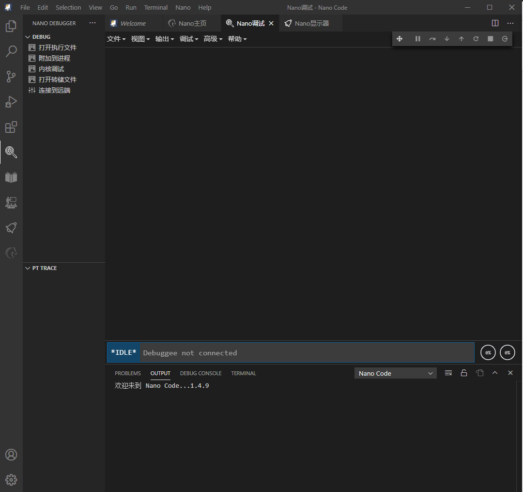Open the 调试 dropdown menu
Screen dimensions: 523x492
click(189, 39)
